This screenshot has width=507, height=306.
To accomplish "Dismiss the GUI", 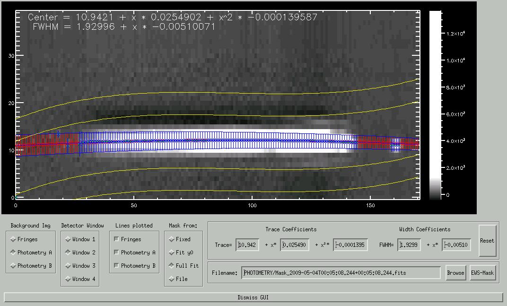I will (x=253, y=297).
